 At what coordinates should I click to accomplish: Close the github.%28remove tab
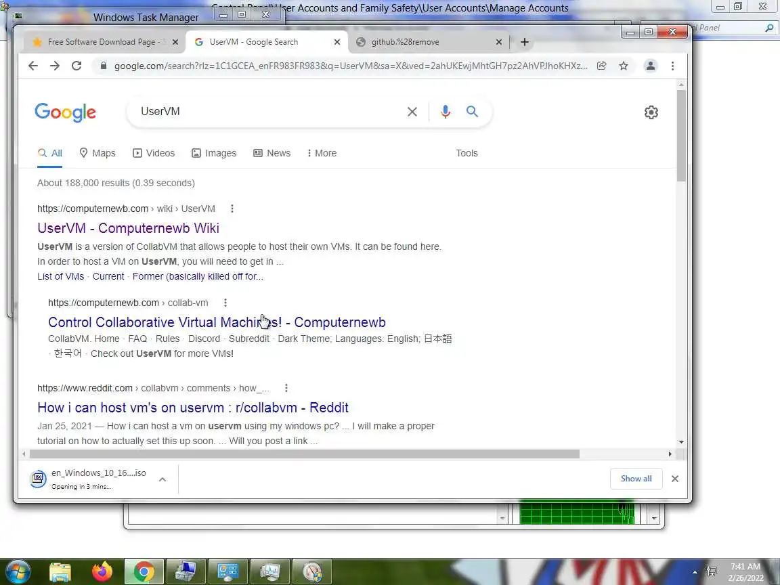click(x=499, y=42)
